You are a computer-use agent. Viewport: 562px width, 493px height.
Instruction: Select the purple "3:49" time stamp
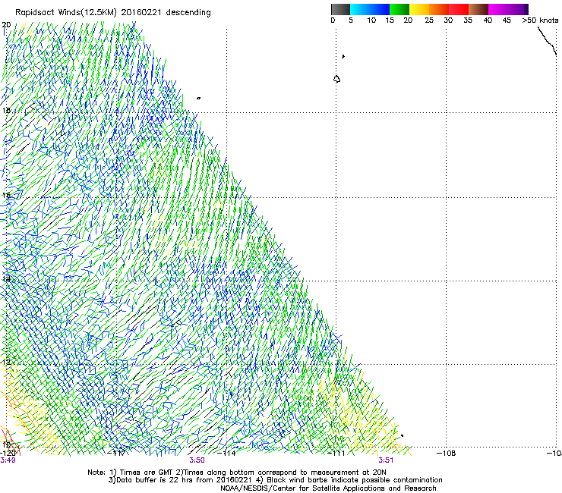(x=8, y=460)
